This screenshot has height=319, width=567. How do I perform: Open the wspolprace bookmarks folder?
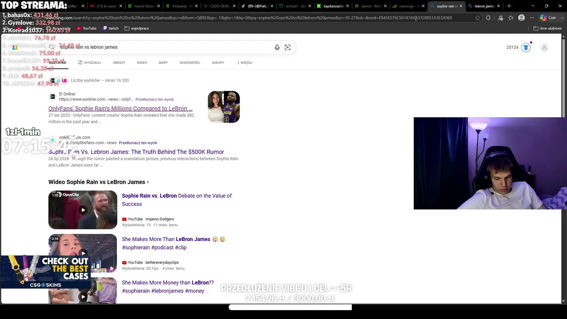[x=137, y=28]
